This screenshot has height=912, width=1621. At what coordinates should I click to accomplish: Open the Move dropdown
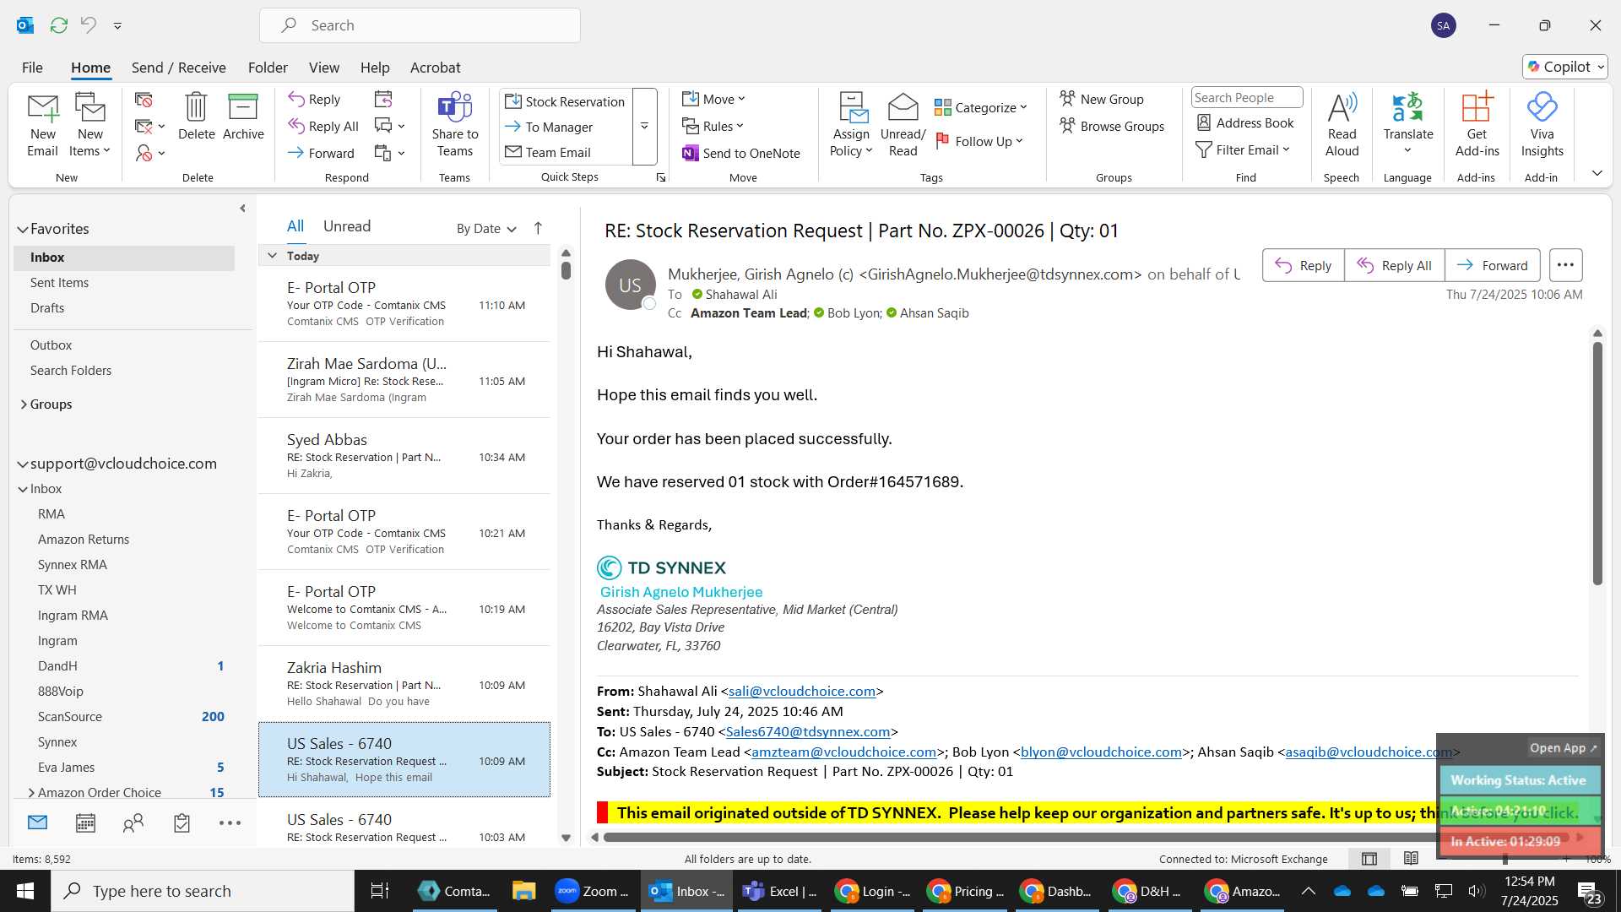click(x=713, y=99)
